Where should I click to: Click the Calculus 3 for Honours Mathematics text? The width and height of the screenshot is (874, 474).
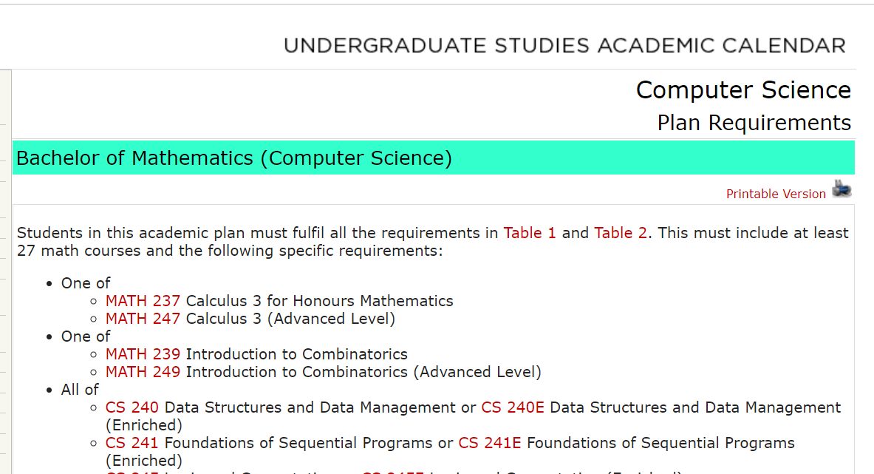[x=319, y=301]
